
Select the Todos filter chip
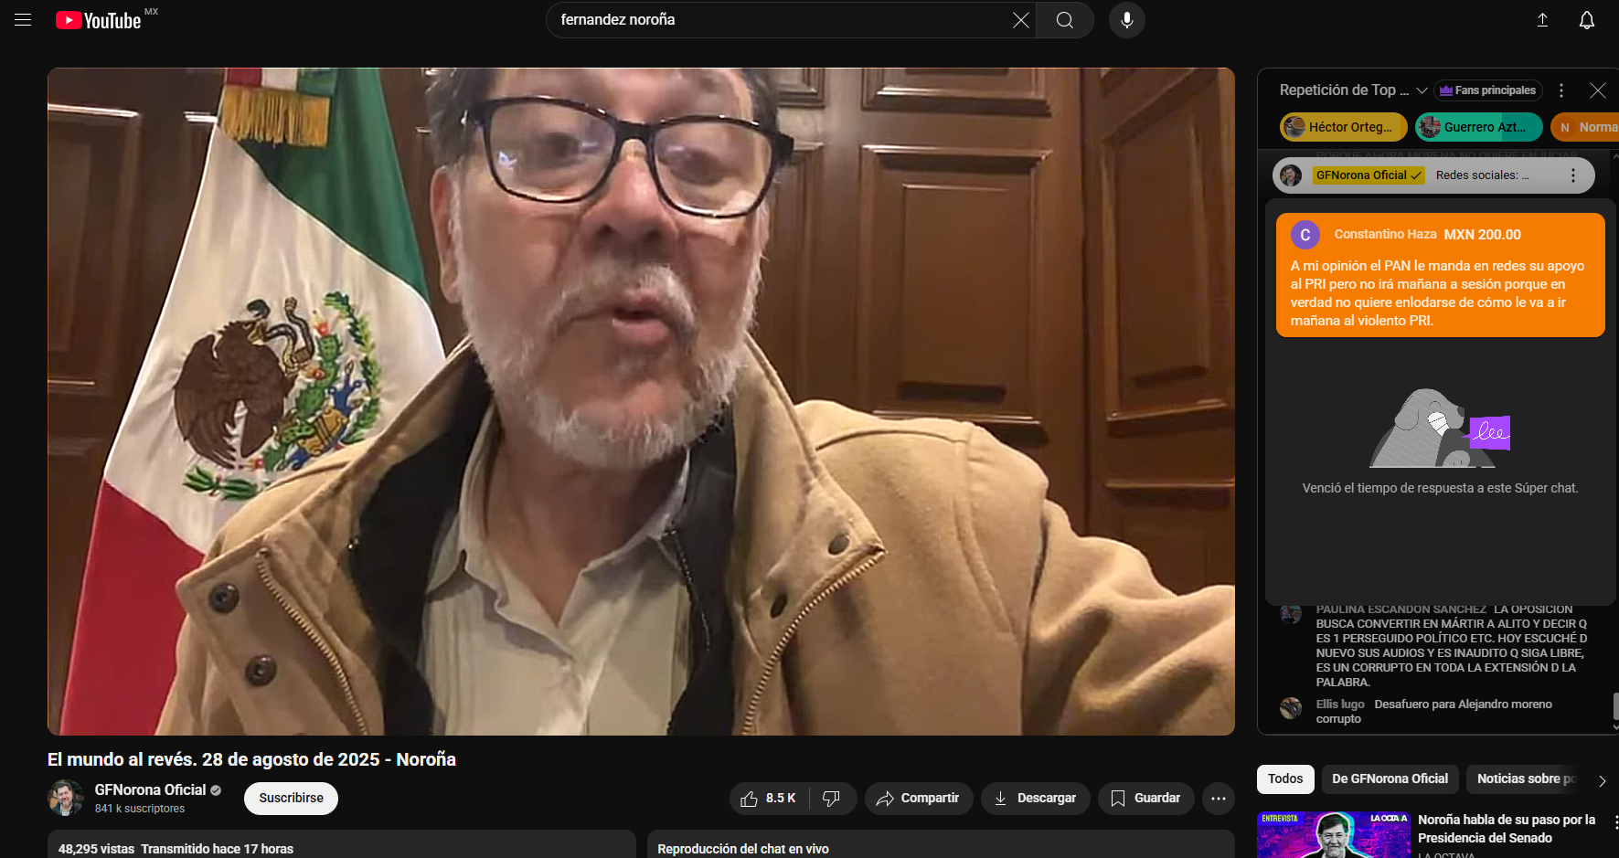(1285, 779)
